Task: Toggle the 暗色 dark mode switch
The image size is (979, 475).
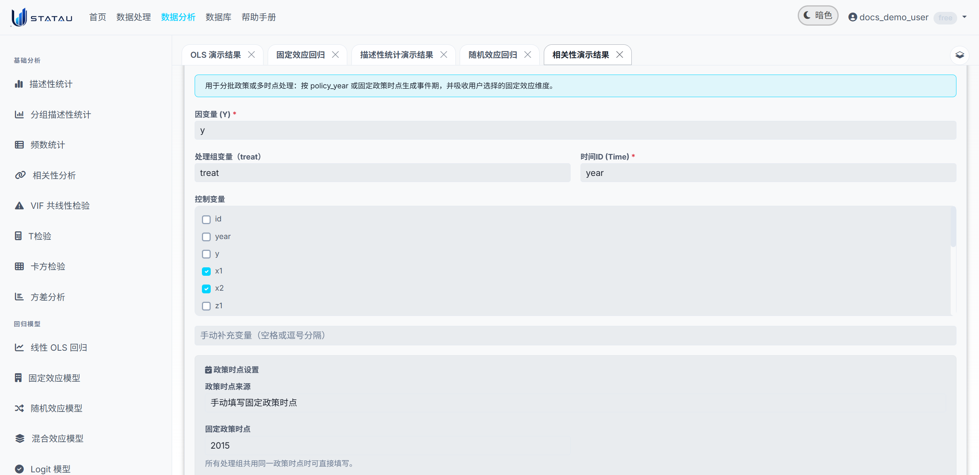Action: coord(818,16)
